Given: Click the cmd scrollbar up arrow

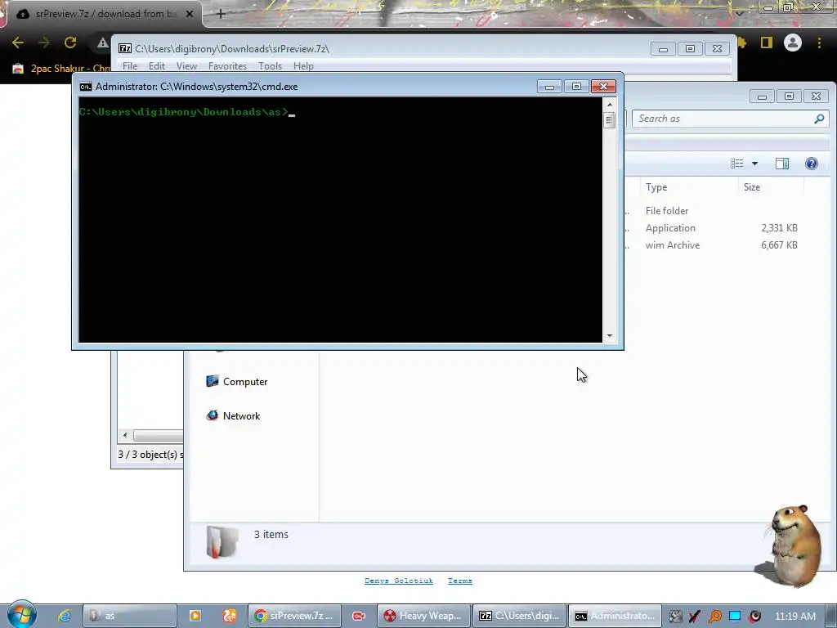Looking at the screenshot, I should tap(609, 105).
